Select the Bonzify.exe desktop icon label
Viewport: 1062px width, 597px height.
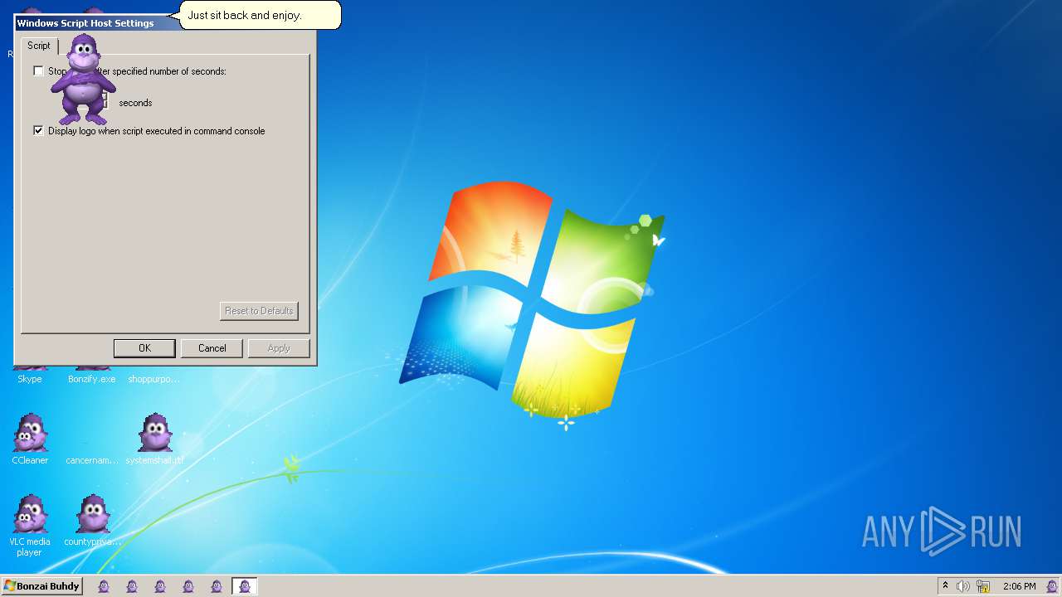click(x=92, y=379)
